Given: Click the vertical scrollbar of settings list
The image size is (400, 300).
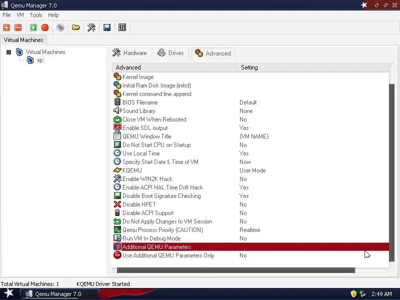Looking at the screenshot, I should (391, 172).
